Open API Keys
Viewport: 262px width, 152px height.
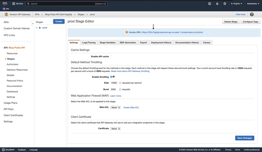pyautogui.click(x=9, y=109)
